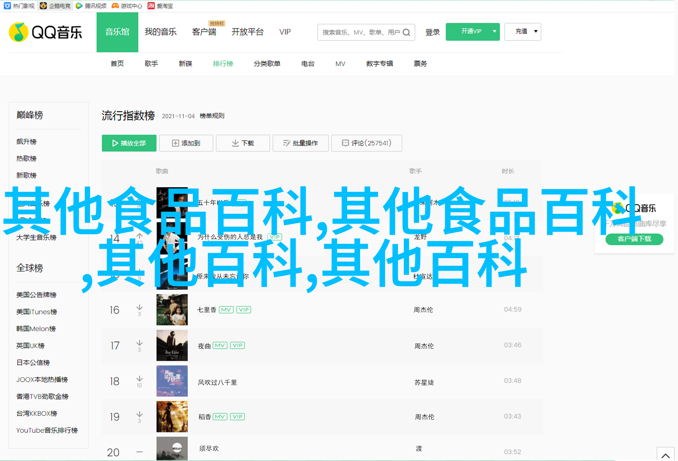Open VIP tab in main navigation

coord(285,32)
